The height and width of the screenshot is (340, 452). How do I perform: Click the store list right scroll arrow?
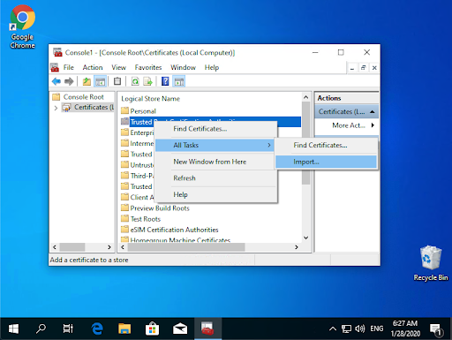pyautogui.click(x=297, y=247)
